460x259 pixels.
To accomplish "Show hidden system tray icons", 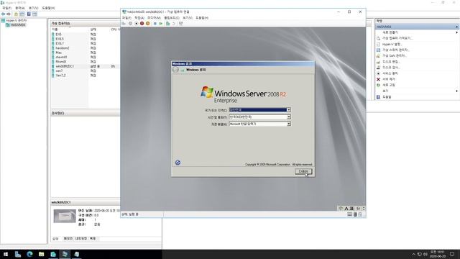I will pos(414,254).
